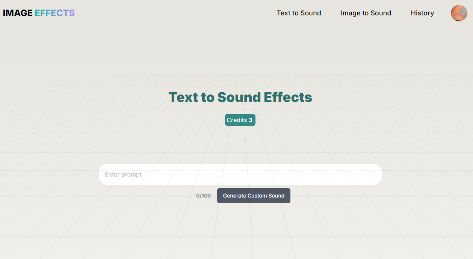Focus the Enter prompt field
The image size is (473, 259).
[240, 174]
